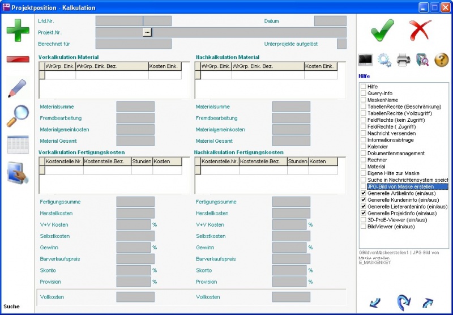Click the printer icon
The width and height of the screenshot is (453, 315).
[403, 59]
